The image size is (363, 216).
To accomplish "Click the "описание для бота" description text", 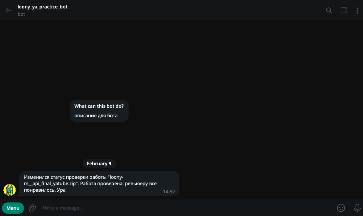I will [96, 116].
